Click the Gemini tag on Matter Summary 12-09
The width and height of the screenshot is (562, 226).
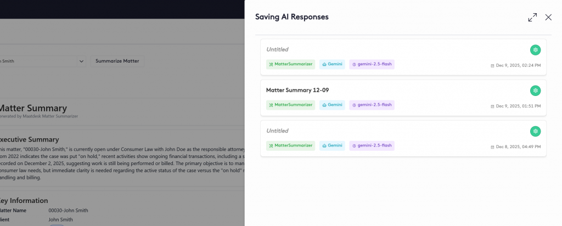tap(332, 105)
